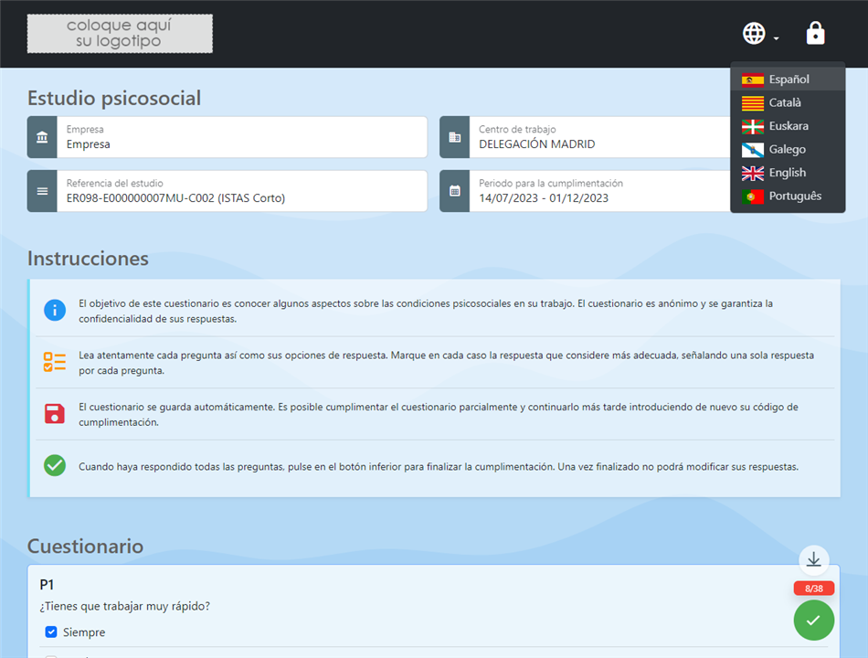This screenshot has width=868, height=658.
Task: Click the padlock icon in header
Action: (x=815, y=34)
